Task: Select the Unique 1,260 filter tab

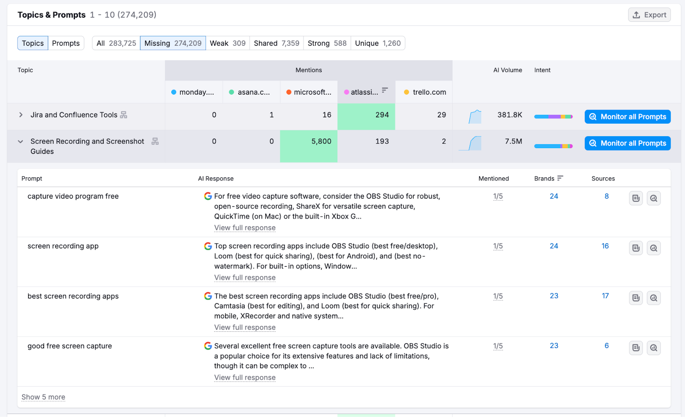Action: (378, 43)
